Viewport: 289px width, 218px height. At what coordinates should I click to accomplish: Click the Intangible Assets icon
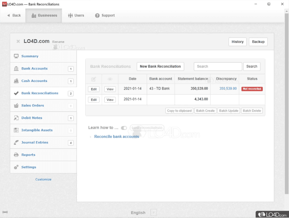coord(16,130)
